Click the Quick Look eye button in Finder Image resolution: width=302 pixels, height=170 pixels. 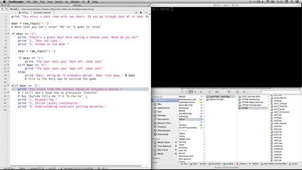tap(237, 92)
